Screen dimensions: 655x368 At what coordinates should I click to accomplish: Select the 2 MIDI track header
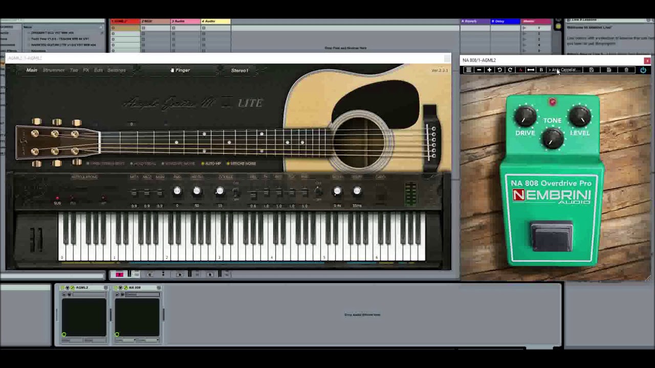[155, 21]
